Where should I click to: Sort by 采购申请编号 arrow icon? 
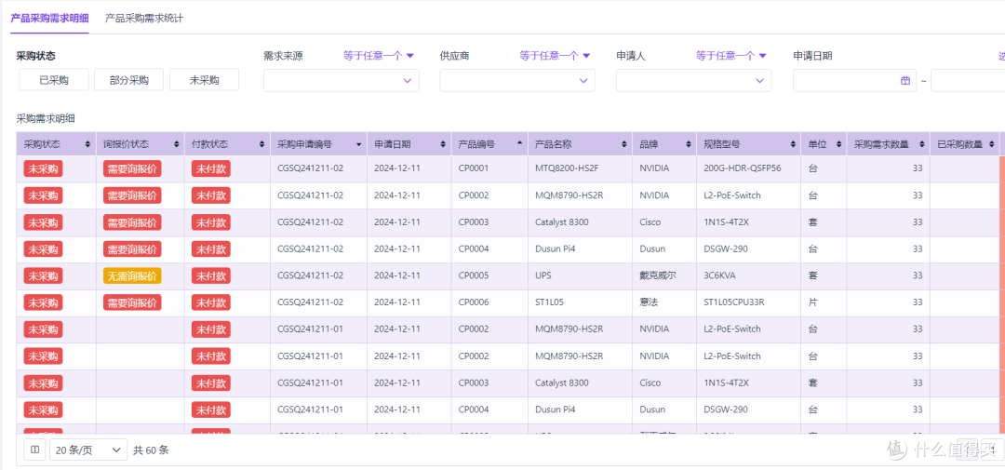click(x=359, y=145)
